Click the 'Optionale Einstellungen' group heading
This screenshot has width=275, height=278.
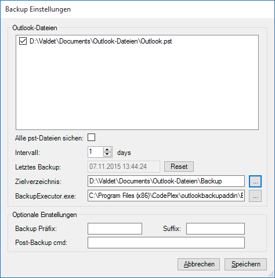(45, 215)
